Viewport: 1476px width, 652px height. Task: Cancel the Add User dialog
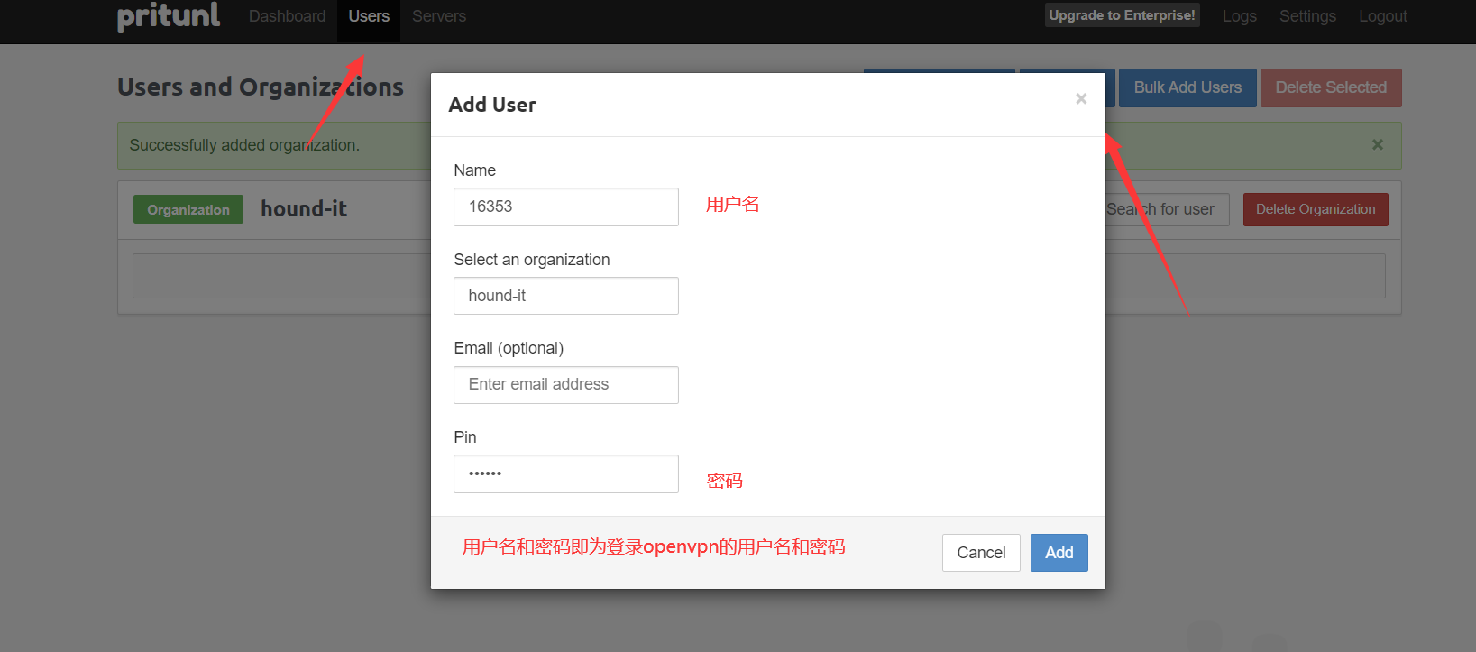[981, 553]
